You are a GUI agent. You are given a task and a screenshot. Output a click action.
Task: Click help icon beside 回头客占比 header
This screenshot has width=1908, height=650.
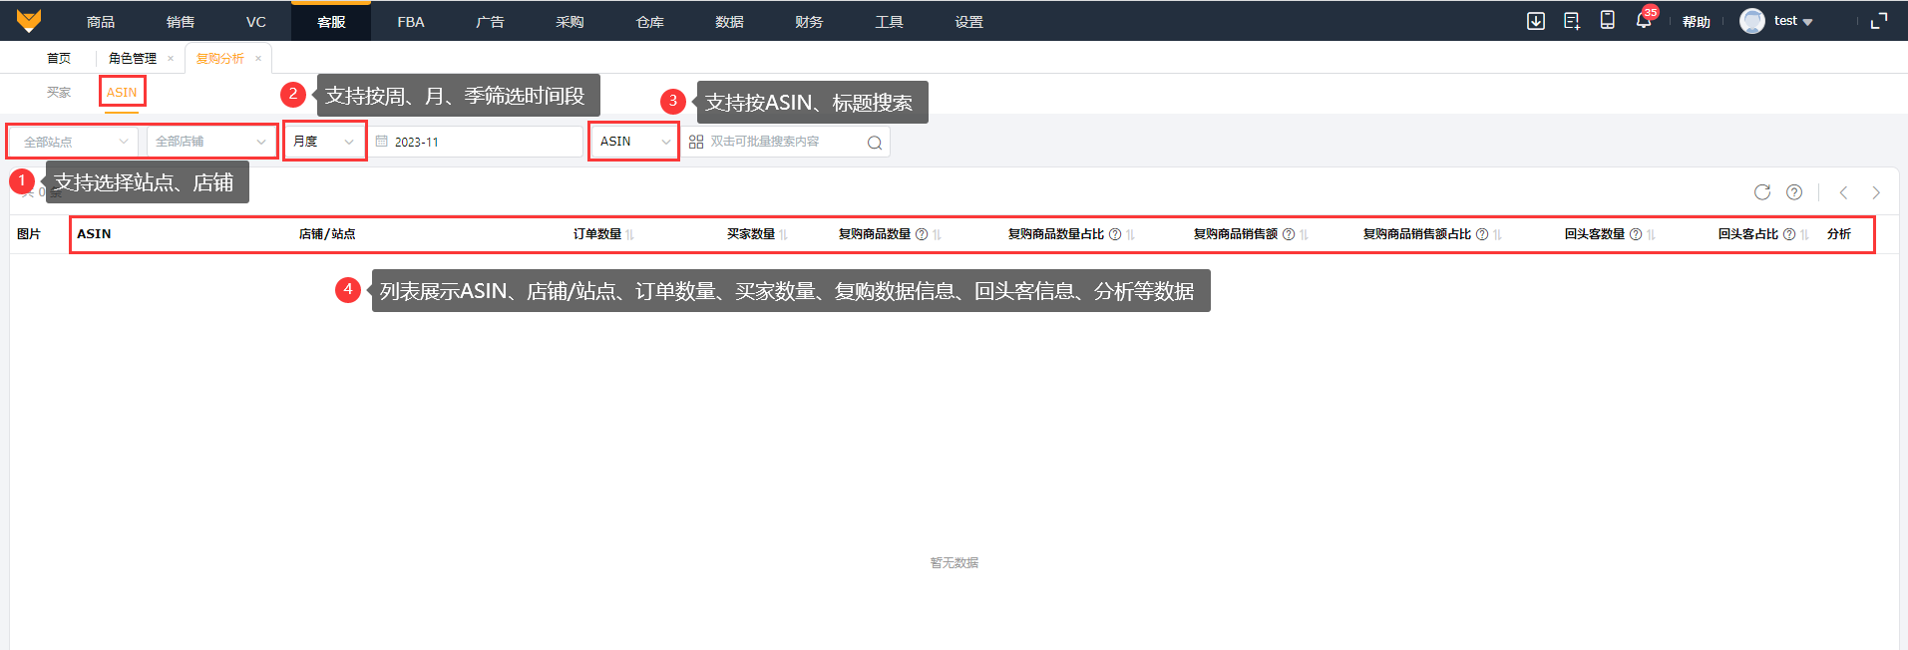point(1789,234)
